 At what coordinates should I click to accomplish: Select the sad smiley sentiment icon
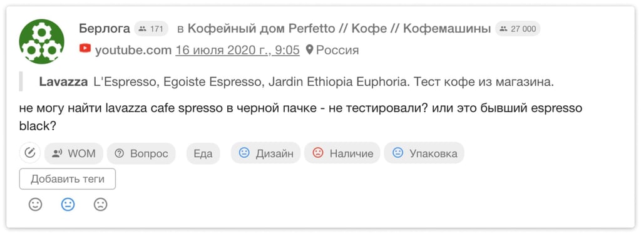coord(101,205)
